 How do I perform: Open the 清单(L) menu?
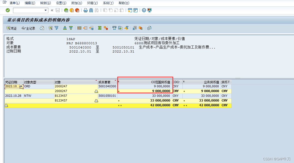(15, 3)
